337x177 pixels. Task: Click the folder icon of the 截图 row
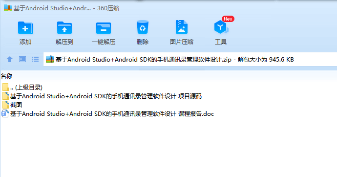pos(5,105)
